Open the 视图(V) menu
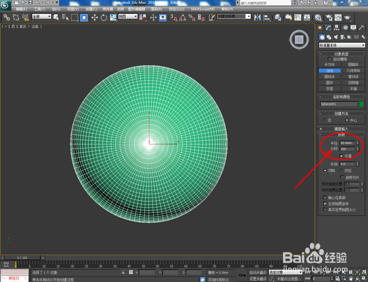 (73, 9)
